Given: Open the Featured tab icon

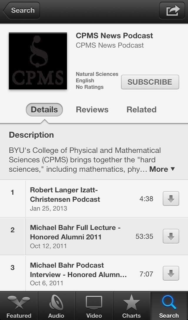Looking at the screenshot, I should pos(19,306).
